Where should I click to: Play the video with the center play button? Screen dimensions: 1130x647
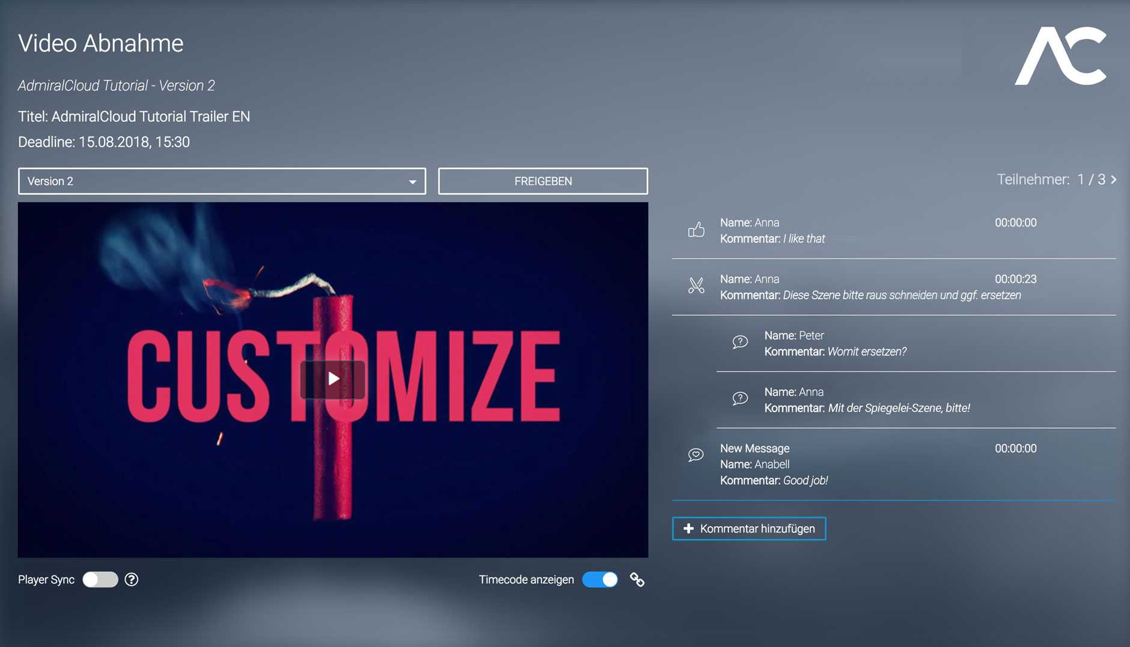pyautogui.click(x=333, y=378)
